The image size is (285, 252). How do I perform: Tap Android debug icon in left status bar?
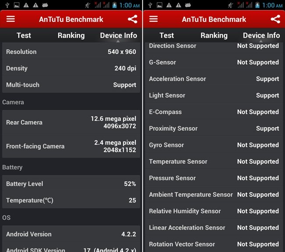click(x=45, y=5)
